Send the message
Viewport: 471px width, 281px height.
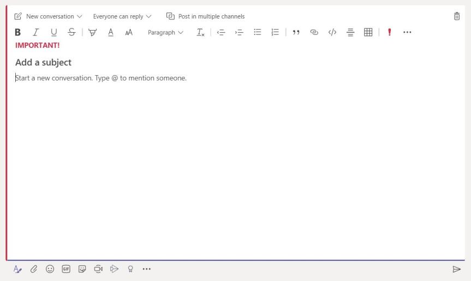point(456,269)
